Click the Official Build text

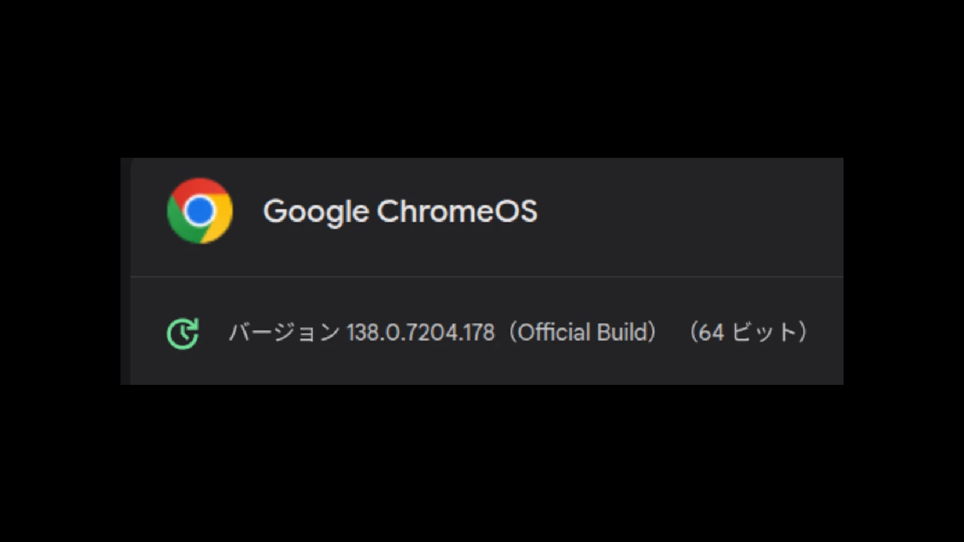point(583,332)
